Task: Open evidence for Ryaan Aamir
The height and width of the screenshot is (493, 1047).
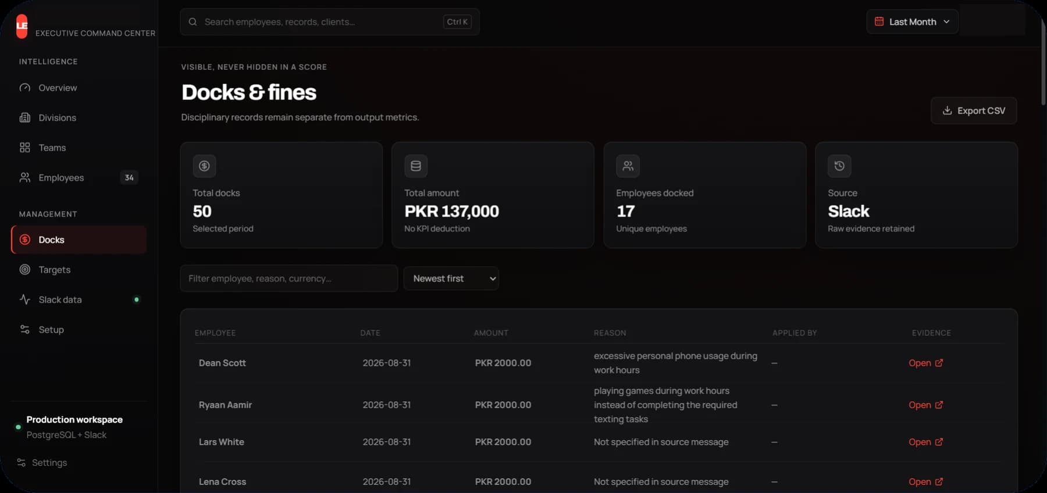Action: (x=925, y=405)
